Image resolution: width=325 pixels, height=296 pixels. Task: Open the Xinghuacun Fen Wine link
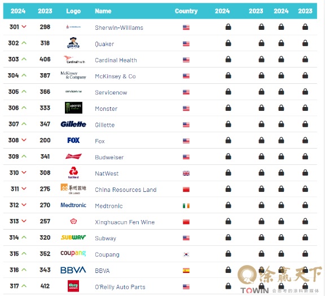125,222
